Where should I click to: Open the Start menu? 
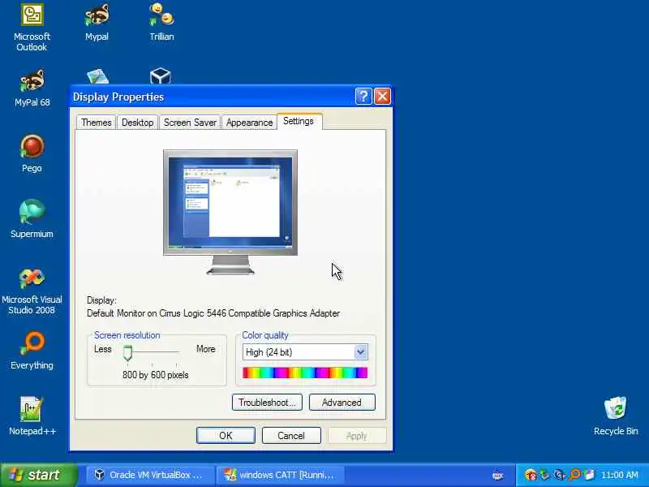[39, 475]
